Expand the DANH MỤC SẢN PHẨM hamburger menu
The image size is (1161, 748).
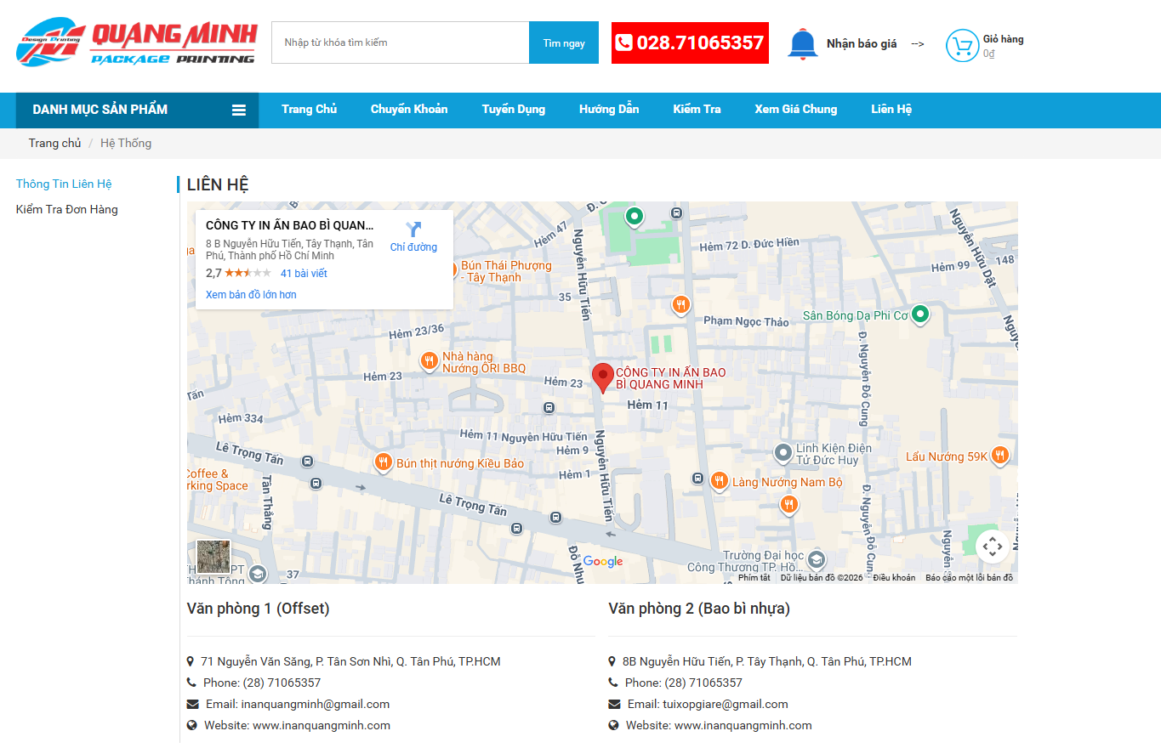(x=241, y=110)
